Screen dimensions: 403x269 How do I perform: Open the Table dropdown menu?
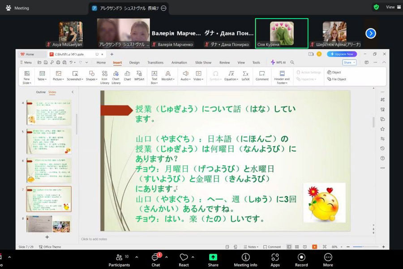pos(42,75)
